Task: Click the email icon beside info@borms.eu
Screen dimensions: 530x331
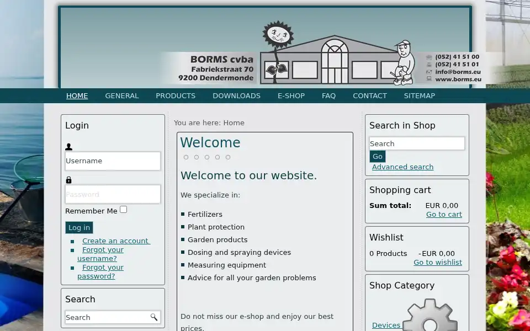Action: point(429,72)
